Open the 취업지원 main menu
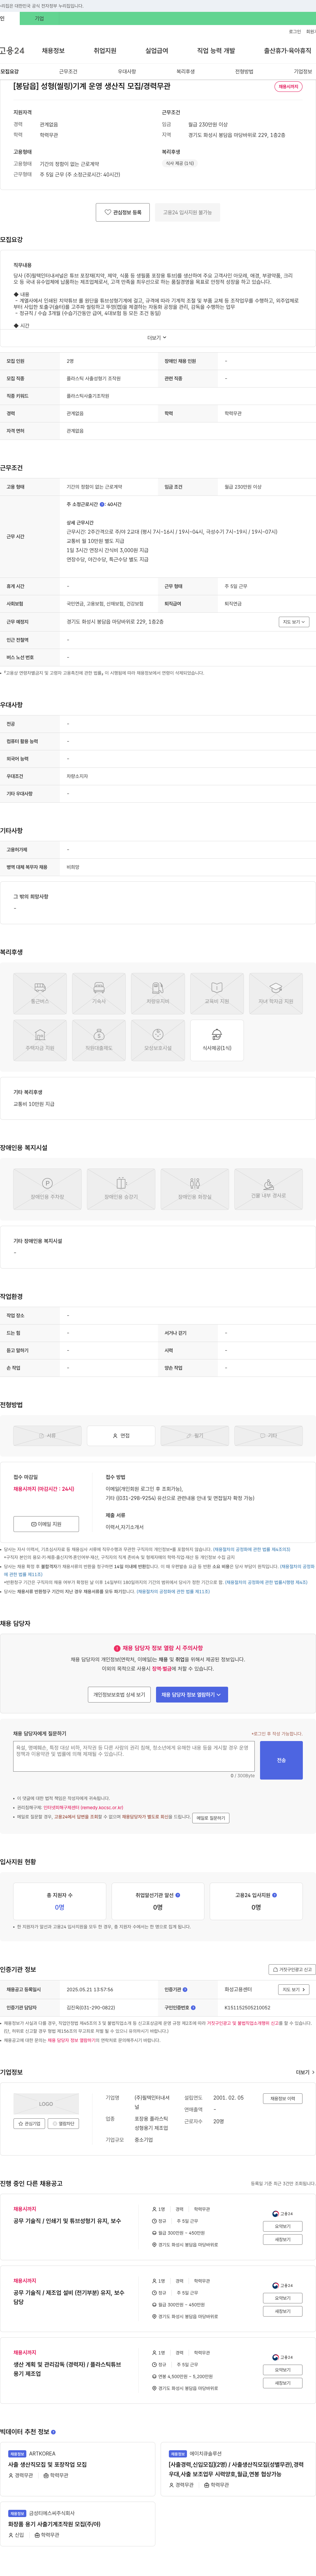This screenshot has height=2576, width=316. (105, 50)
